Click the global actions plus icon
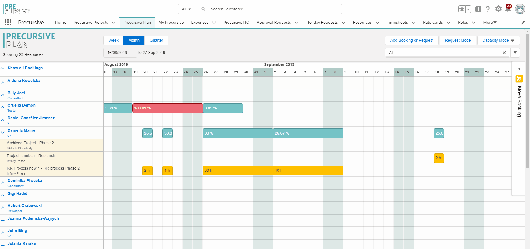 478,9
